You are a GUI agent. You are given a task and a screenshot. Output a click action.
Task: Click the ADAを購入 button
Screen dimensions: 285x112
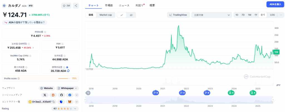point(275,4)
